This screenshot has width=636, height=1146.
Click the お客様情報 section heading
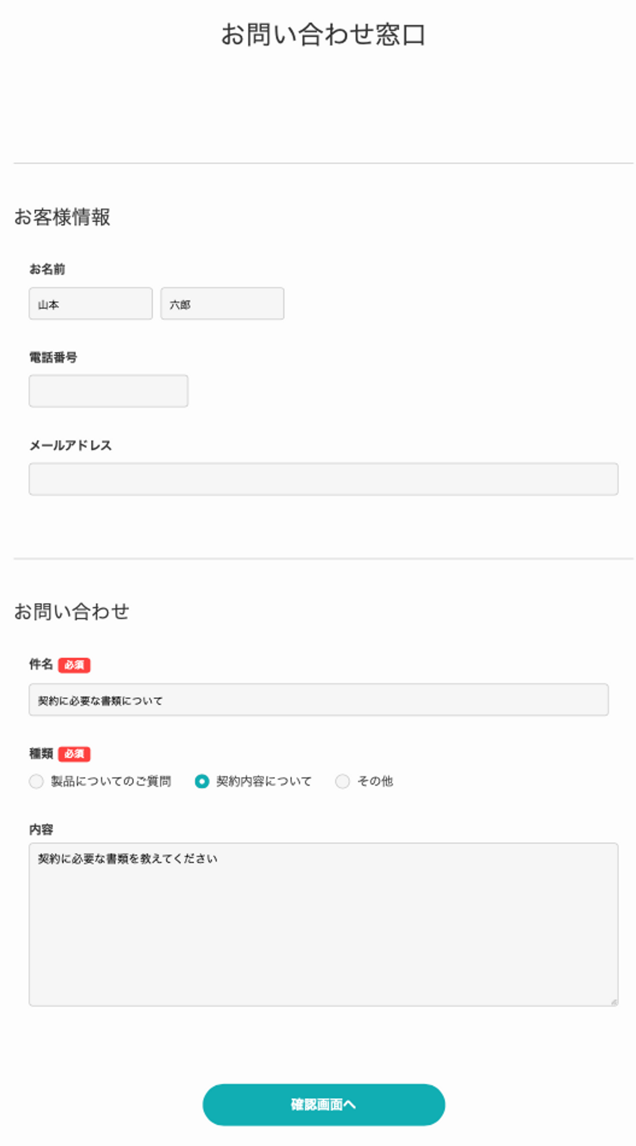pyautogui.click(x=62, y=217)
